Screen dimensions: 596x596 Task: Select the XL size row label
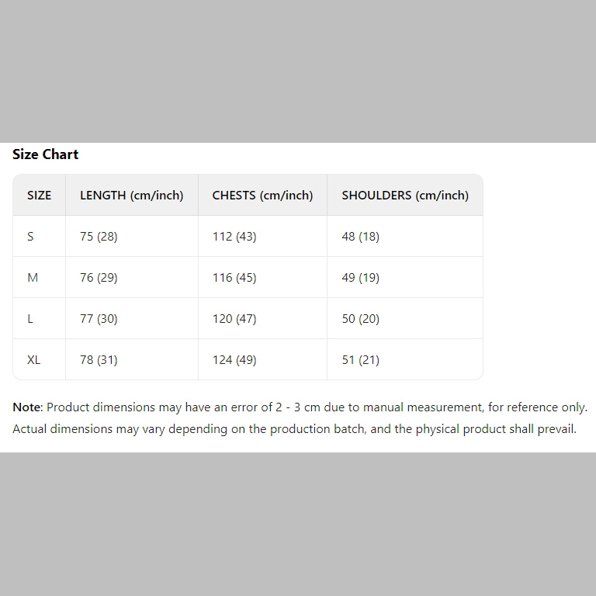click(34, 360)
